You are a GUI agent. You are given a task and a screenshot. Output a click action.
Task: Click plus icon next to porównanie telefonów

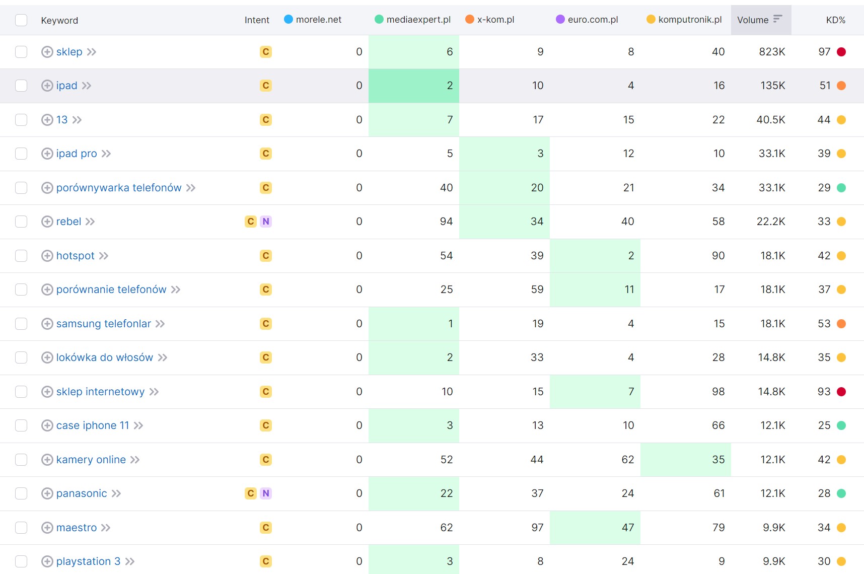[x=47, y=290]
